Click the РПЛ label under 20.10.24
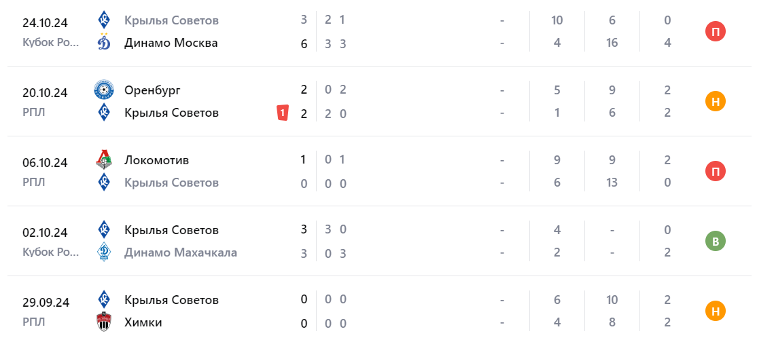The image size is (757, 340). (x=34, y=113)
